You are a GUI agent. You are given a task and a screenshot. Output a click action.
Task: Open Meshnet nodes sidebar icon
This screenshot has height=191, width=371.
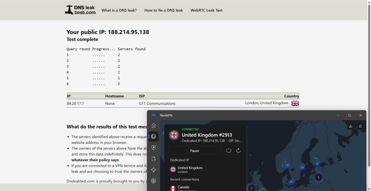tap(154, 170)
